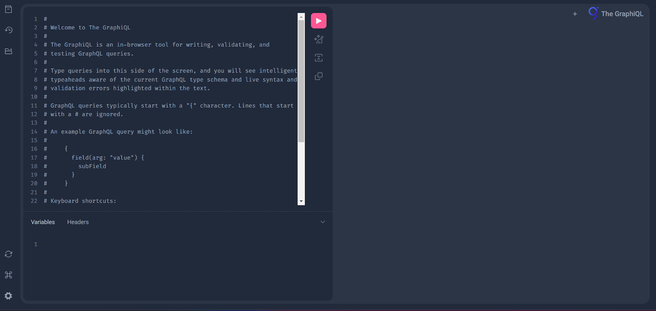Click line number 22 in the gutter
This screenshot has width=656, height=311.
point(34,201)
